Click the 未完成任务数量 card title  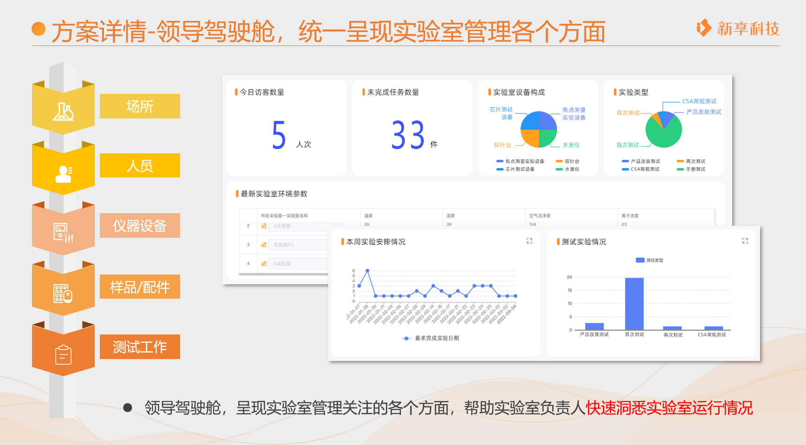[393, 92]
